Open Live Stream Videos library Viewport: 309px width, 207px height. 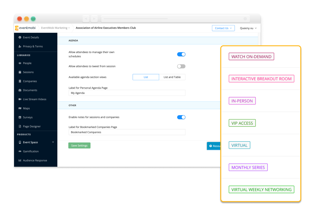tap(20, 99)
